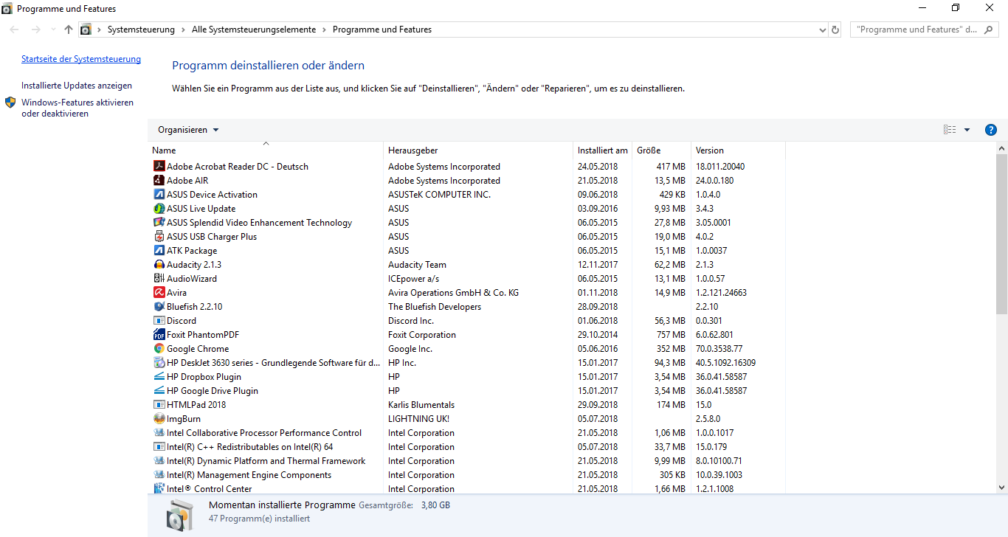Select the HTMLPad 2018 icon

(x=159, y=404)
